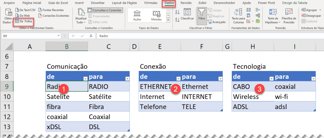
Task: Open Fontes Recentes
Action: click(x=51, y=10)
